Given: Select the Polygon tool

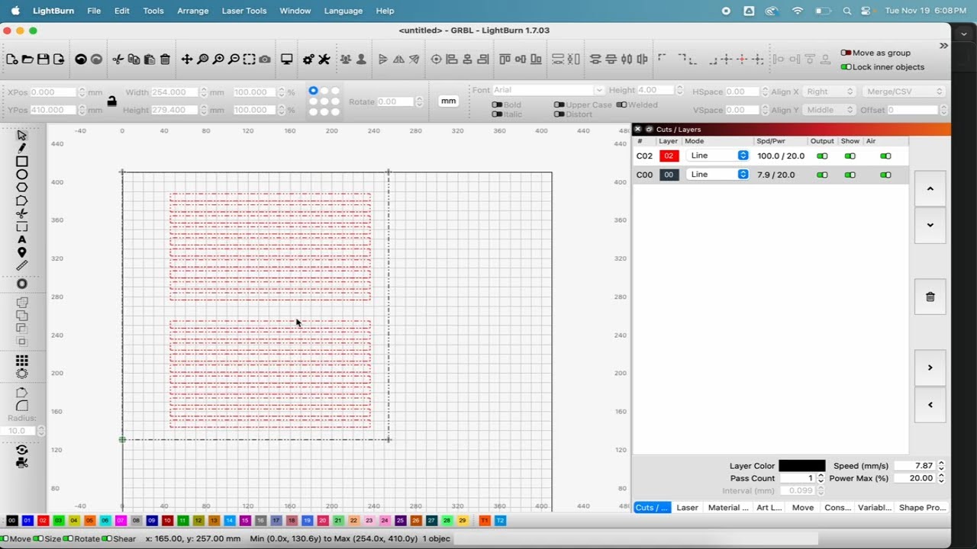Looking at the screenshot, I should click(x=22, y=188).
